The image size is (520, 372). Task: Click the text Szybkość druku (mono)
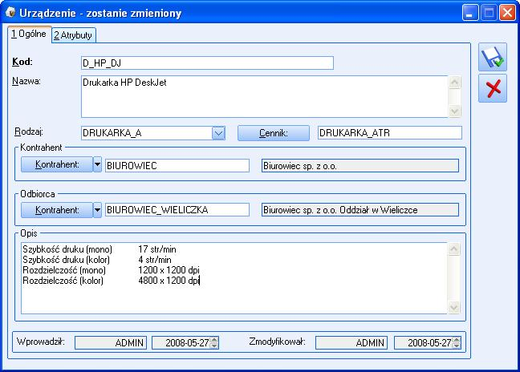click(x=67, y=249)
